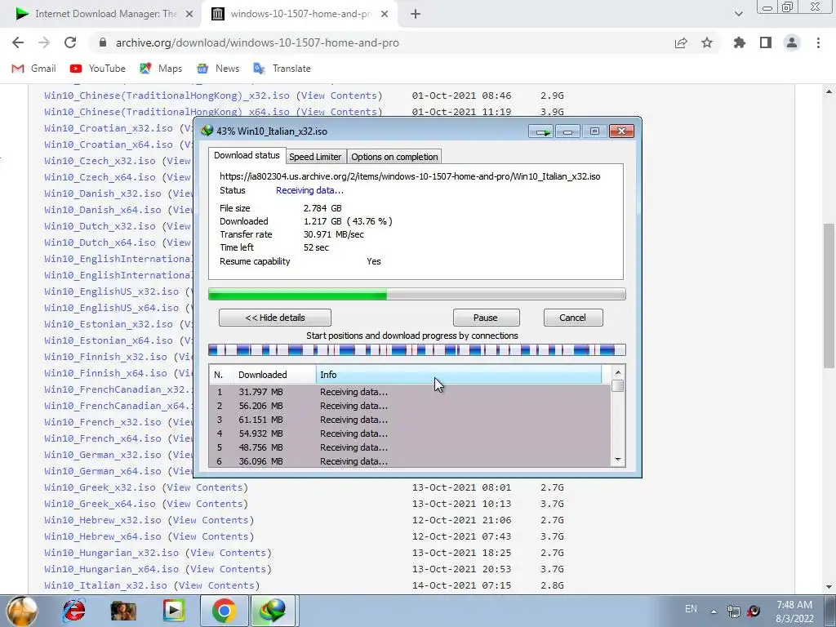This screenshot has width=836, height=627.
Task: Click the Hide details button
Action: [x=275, y=318]
